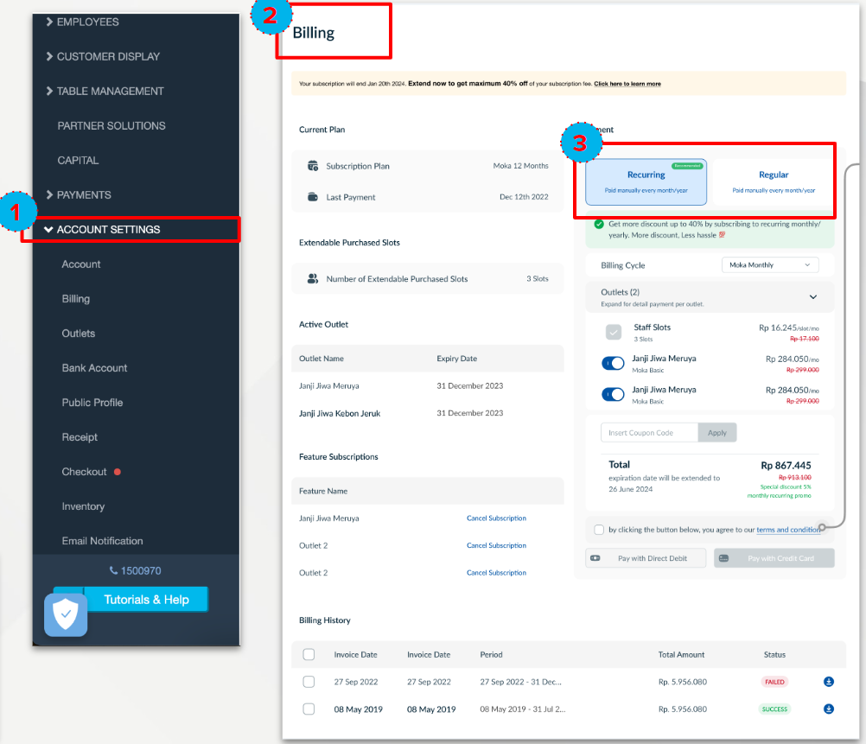
Task: Click the Insert Coupon Code field
Action: 648,433
